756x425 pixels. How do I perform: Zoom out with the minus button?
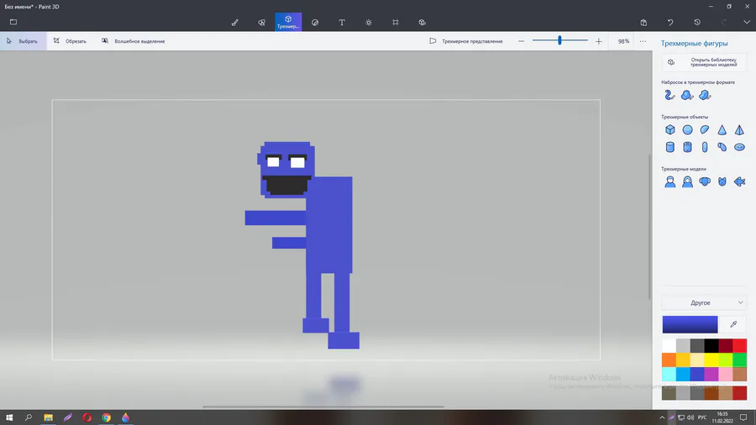pos(521,41)
